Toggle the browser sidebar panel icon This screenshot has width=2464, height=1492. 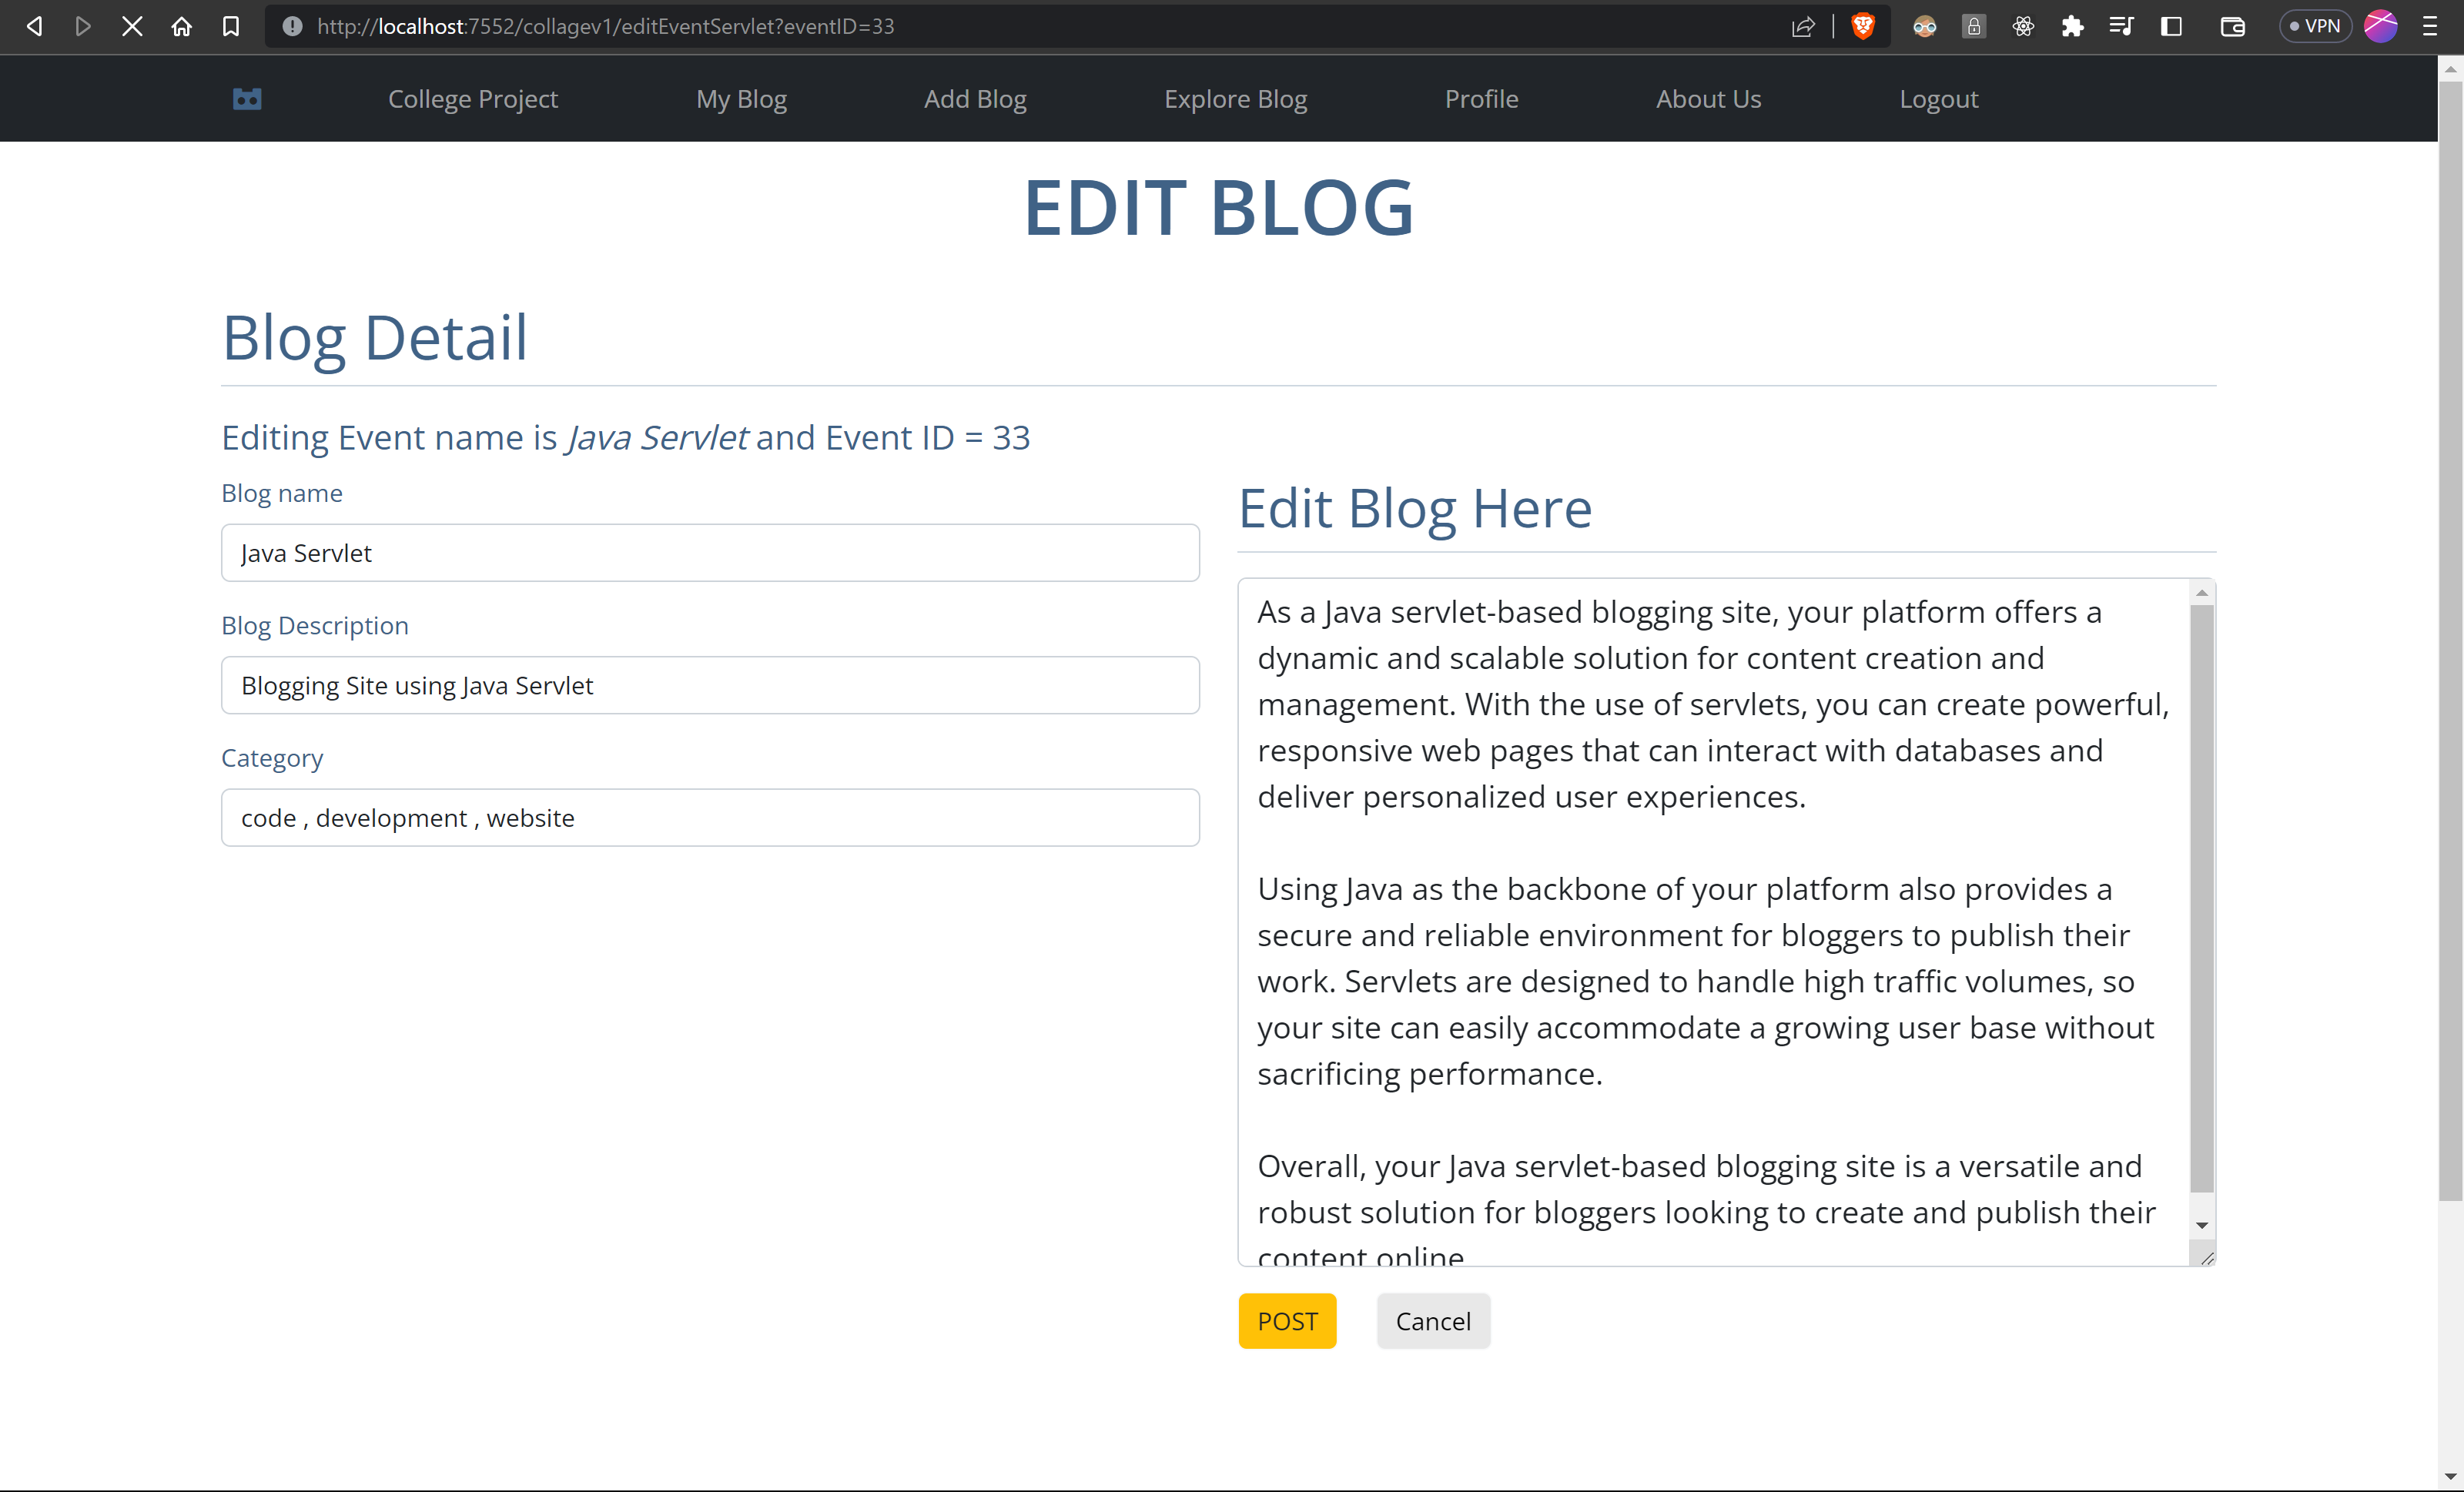[x=2170, y=26]
